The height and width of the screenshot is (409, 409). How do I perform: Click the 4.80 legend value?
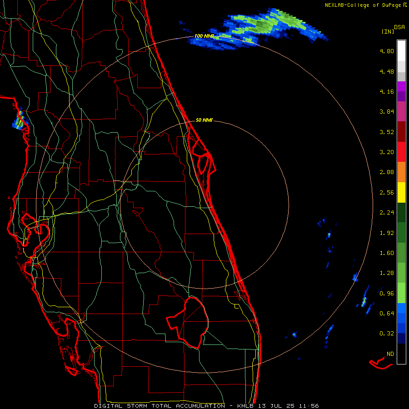pos(387,51)
